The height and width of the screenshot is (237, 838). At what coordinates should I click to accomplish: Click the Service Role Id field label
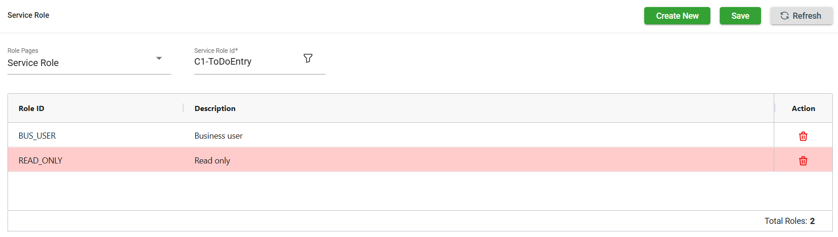click(x=216, y=51)
